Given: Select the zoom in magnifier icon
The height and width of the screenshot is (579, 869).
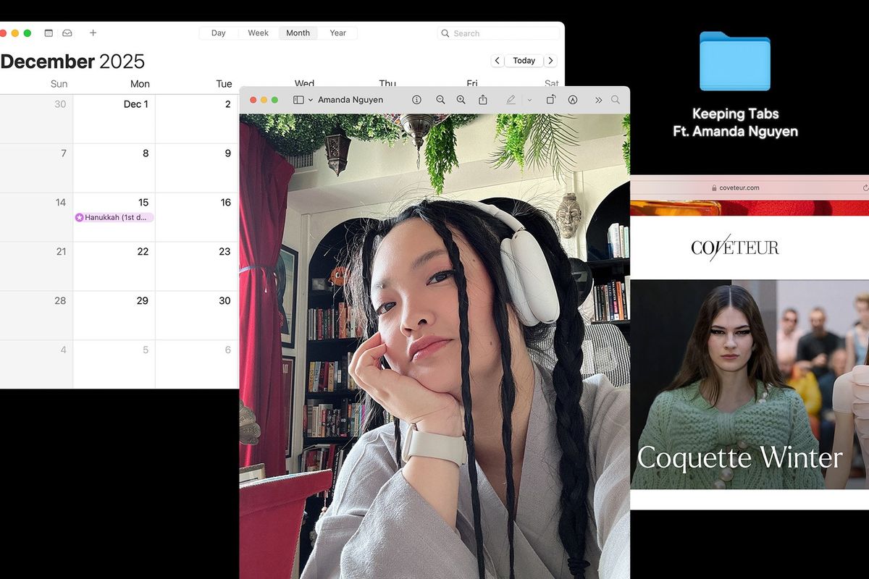Looking at the screenshot, I should pos(461,100).
